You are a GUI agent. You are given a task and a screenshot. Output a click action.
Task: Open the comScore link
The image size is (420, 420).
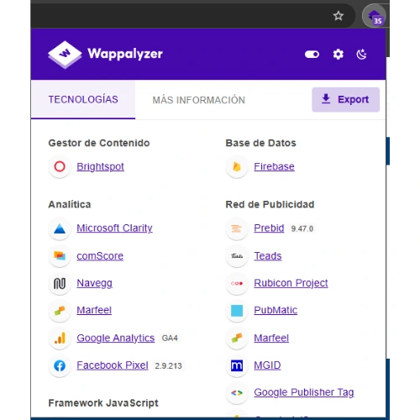100,256
